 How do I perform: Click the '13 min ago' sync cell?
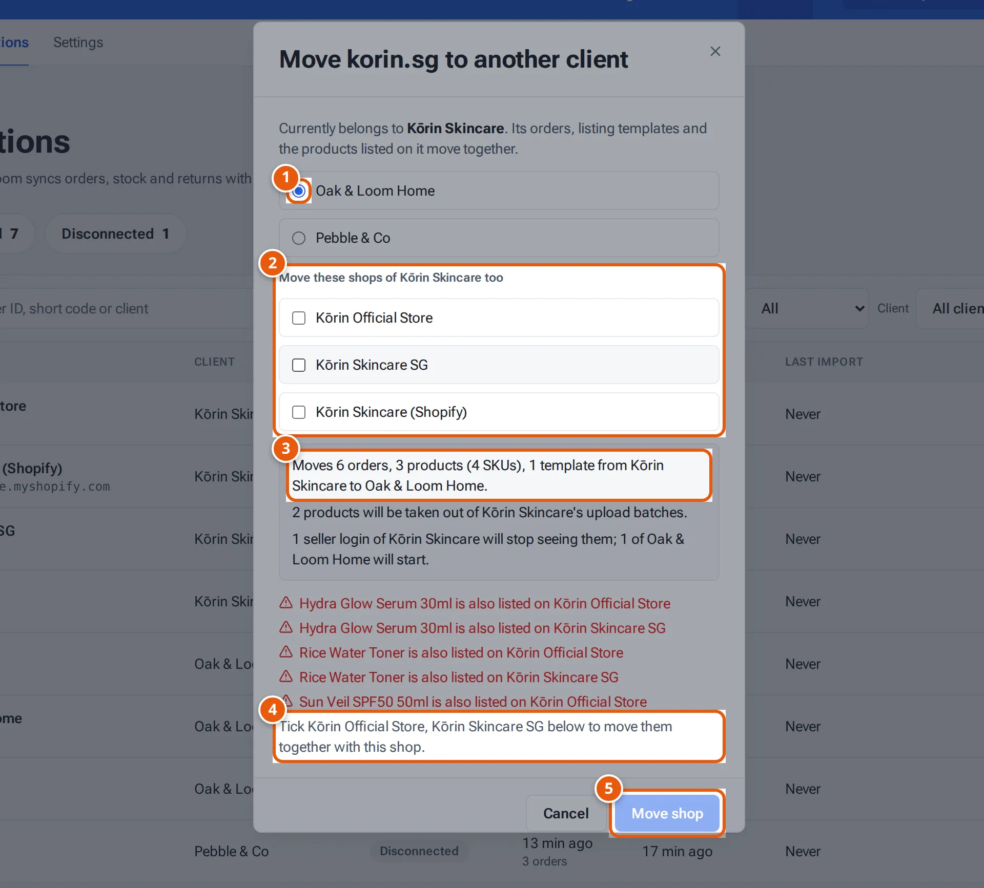pos(557,843)
